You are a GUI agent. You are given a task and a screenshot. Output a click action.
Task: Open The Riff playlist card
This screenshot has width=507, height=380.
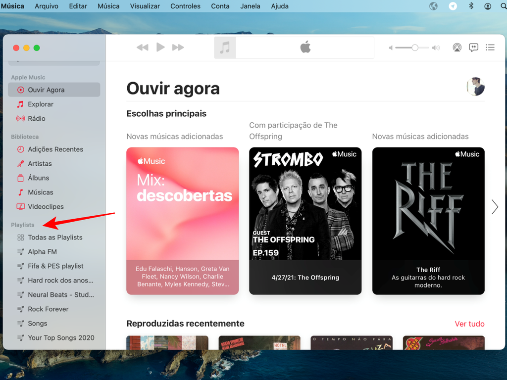point(428,221)
